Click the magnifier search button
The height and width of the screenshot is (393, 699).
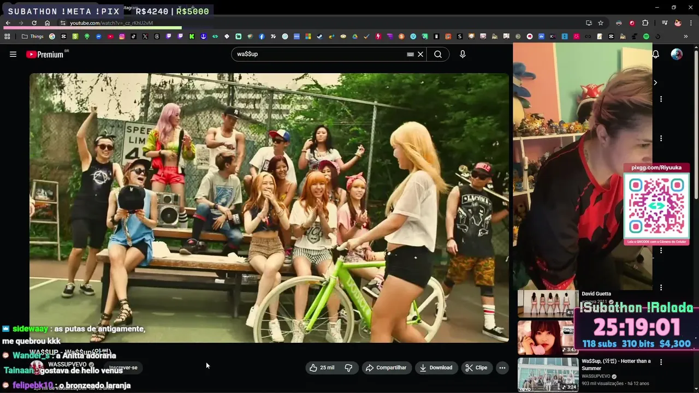pyautogui.click(x=438, y=54)
